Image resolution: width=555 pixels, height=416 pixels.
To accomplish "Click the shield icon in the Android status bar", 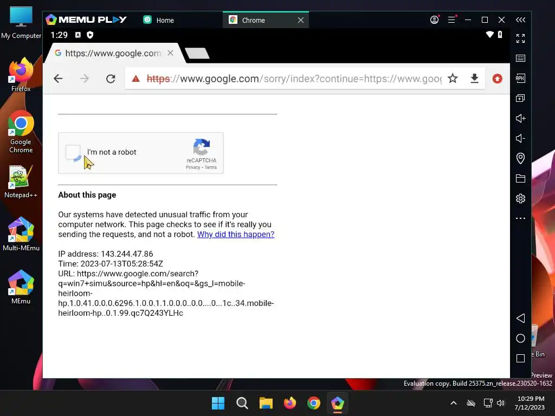I will [x=90, y=35].
